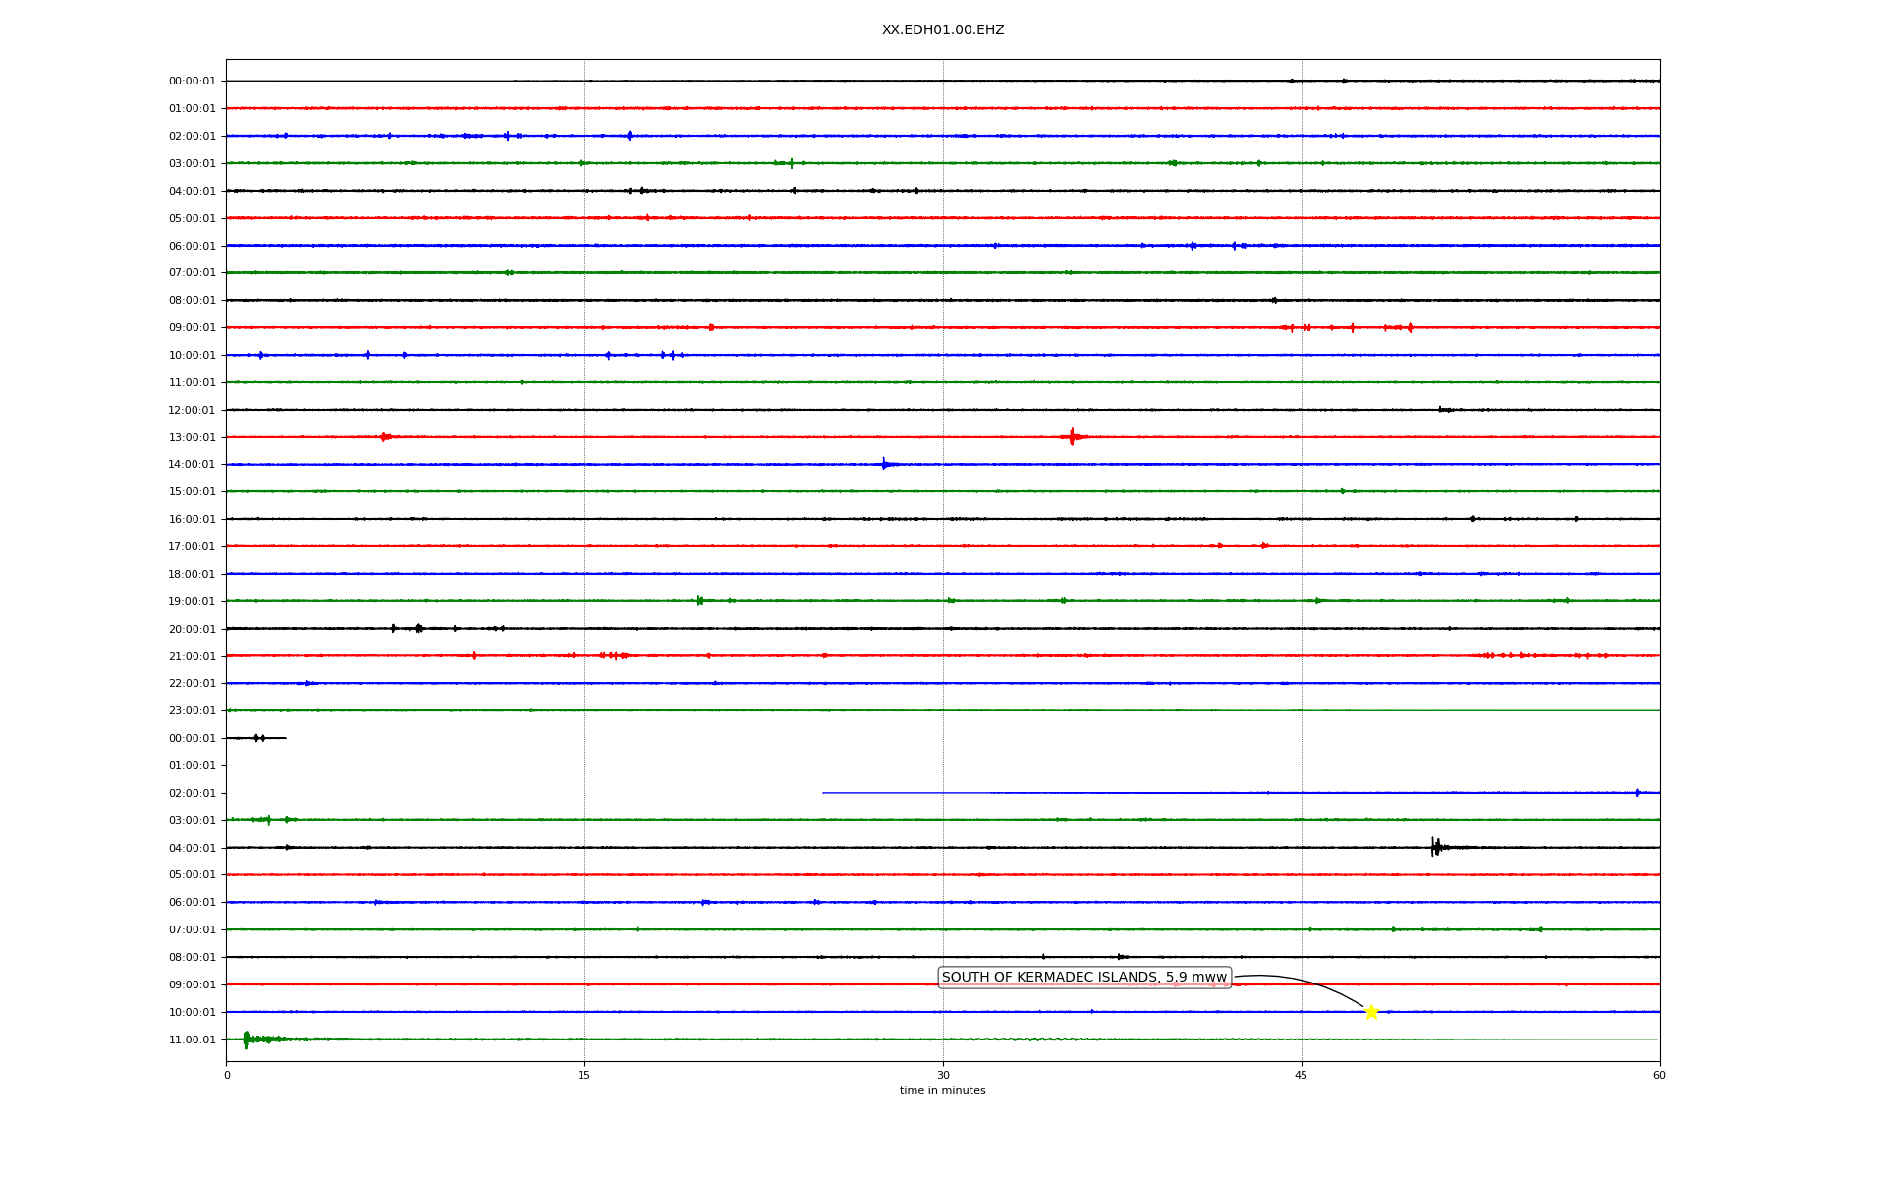1886x1179 pixels.
Task: Click the 30 tick on the x-axis
Action: tap(943, 1075)
